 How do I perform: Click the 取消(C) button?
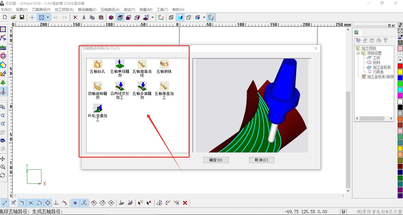coord(262,160)
